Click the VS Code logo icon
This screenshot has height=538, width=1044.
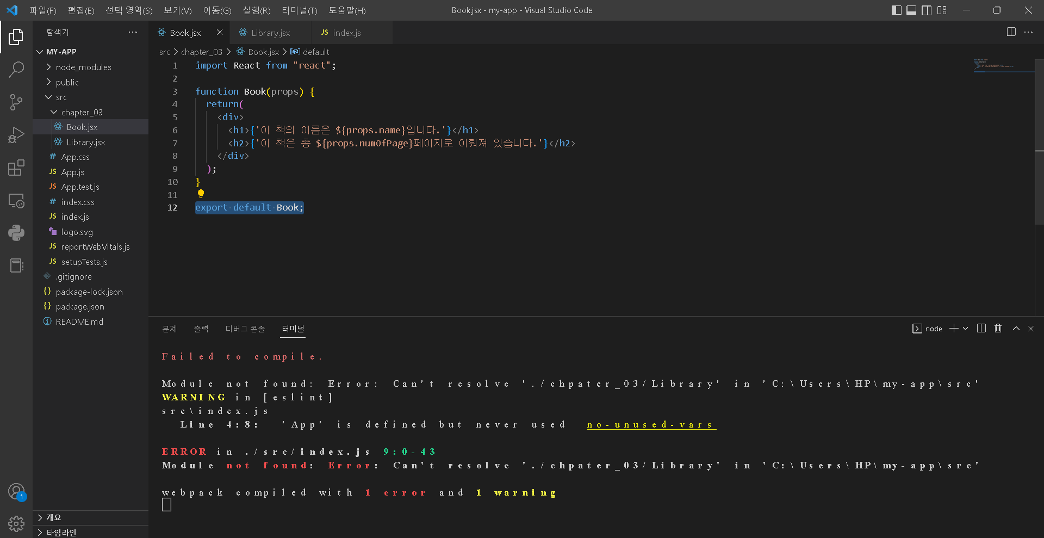click(x=12, y=10)
